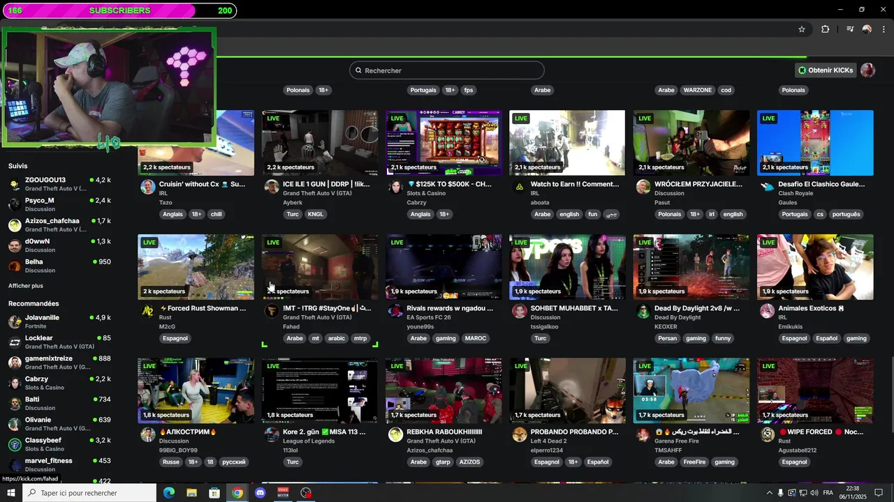Open Microsoft Edge from taskbar
The image size is (894, 502).
click(x=169, y=493)
